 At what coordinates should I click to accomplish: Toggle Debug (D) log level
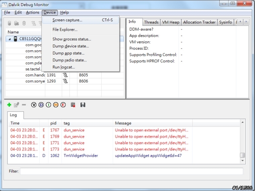[x=41, y=105]
